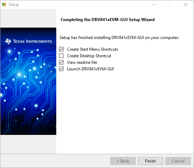Click the 'Create Start Menu Shortcuts' label
This screenshot has height=168, width=194.
click(x=93, y=49)
